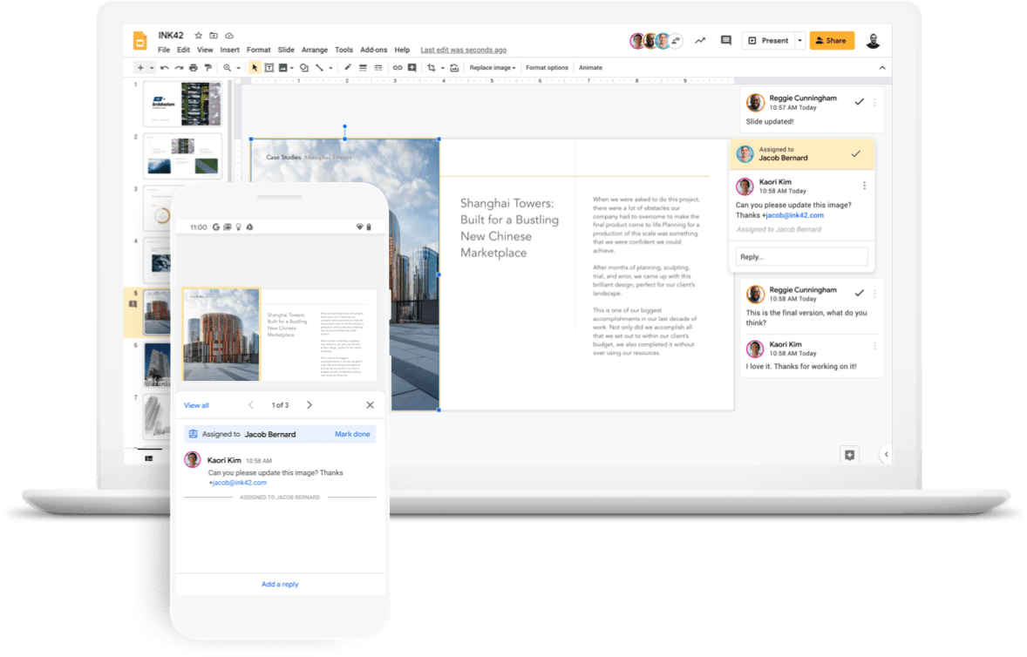Collapse the side panel with chevron arrow

886,454
